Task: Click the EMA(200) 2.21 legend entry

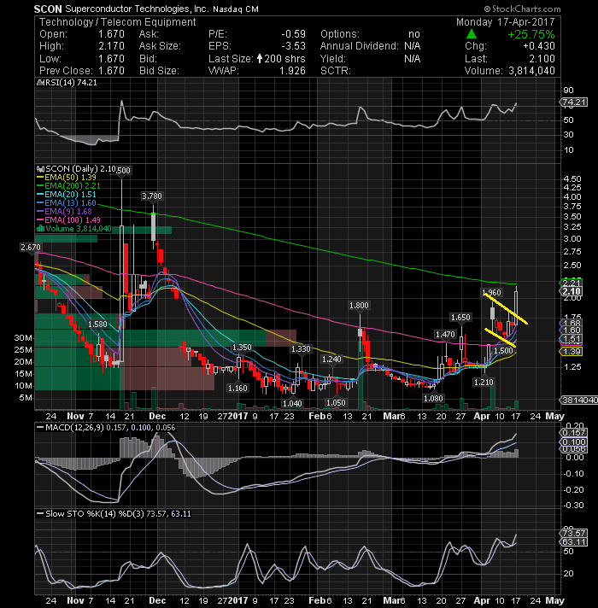Action: point(68,186)
